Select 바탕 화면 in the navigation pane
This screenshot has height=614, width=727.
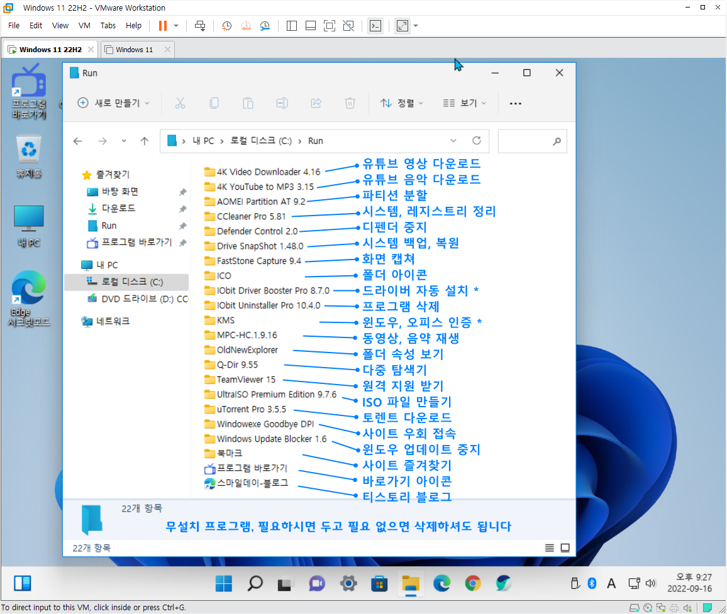[x=119, y=192]
